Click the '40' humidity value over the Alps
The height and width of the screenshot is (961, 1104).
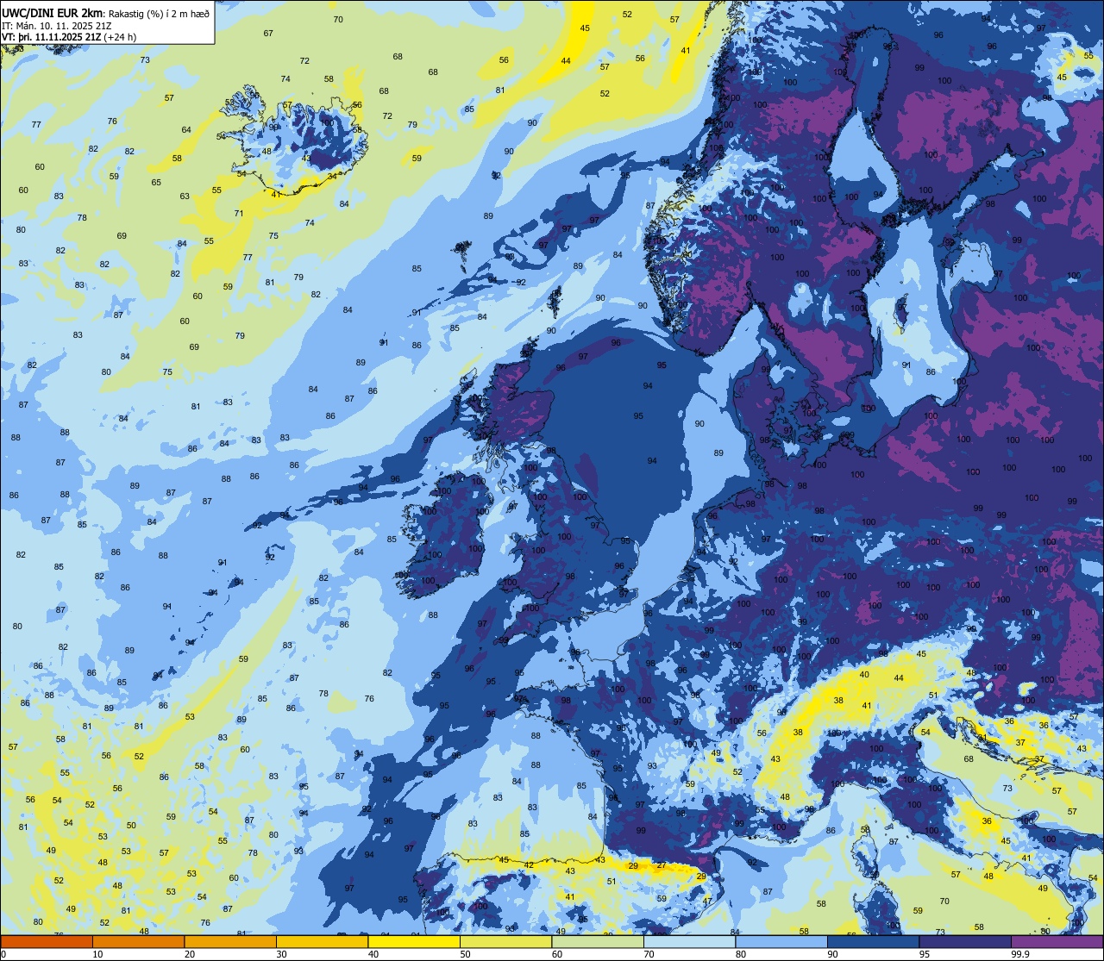coord(864,674)
